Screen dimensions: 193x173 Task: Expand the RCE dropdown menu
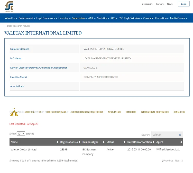click(x=114, y=18)
